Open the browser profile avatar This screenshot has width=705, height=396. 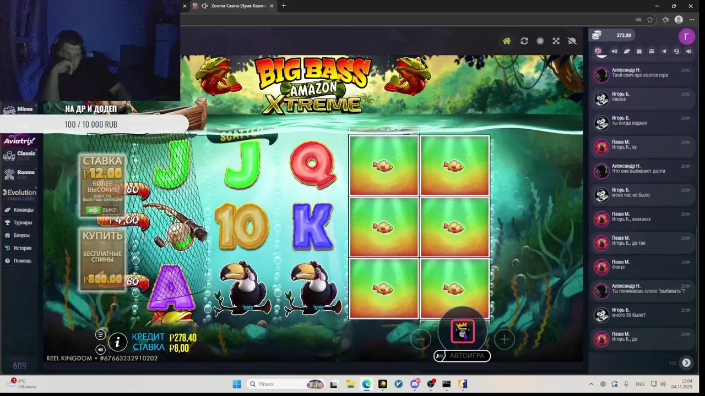tap(679, 20)
